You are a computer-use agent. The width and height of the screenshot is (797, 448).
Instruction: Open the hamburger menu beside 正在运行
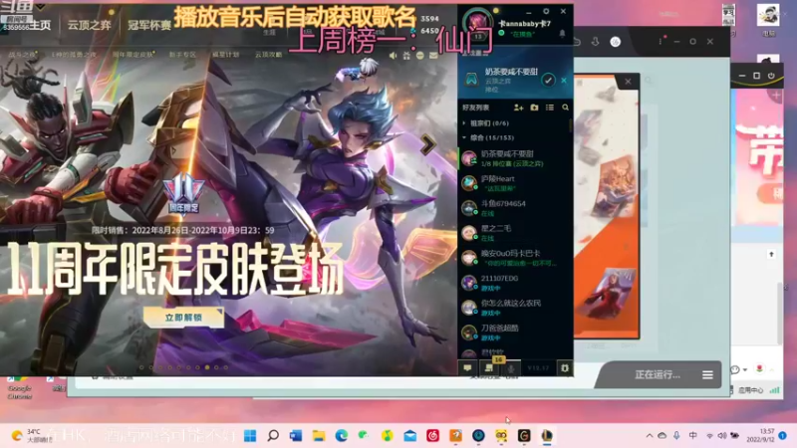707,375
